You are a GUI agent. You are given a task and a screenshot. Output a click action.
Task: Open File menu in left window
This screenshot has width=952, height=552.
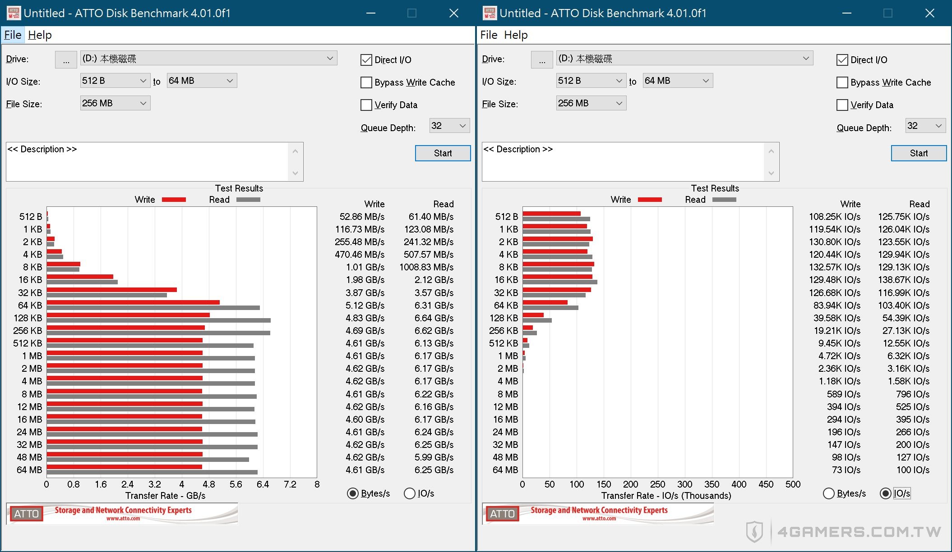[x=13, y=35]
